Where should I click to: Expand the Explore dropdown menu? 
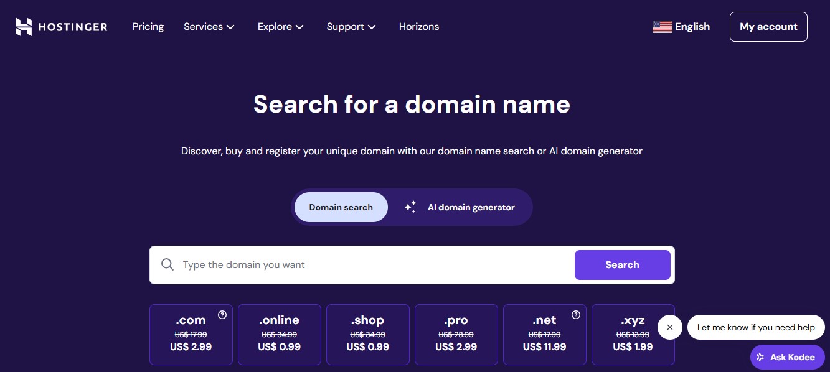(x=281, y=27)
